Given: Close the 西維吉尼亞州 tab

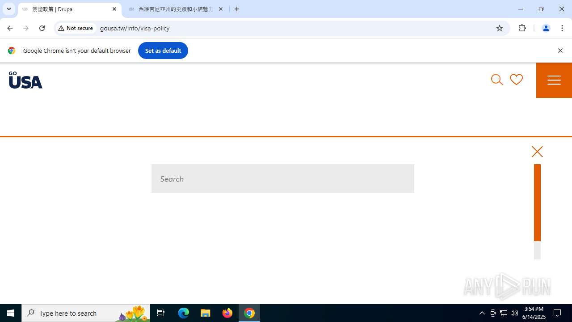Looking at the screenshot, I should [221, 9].
